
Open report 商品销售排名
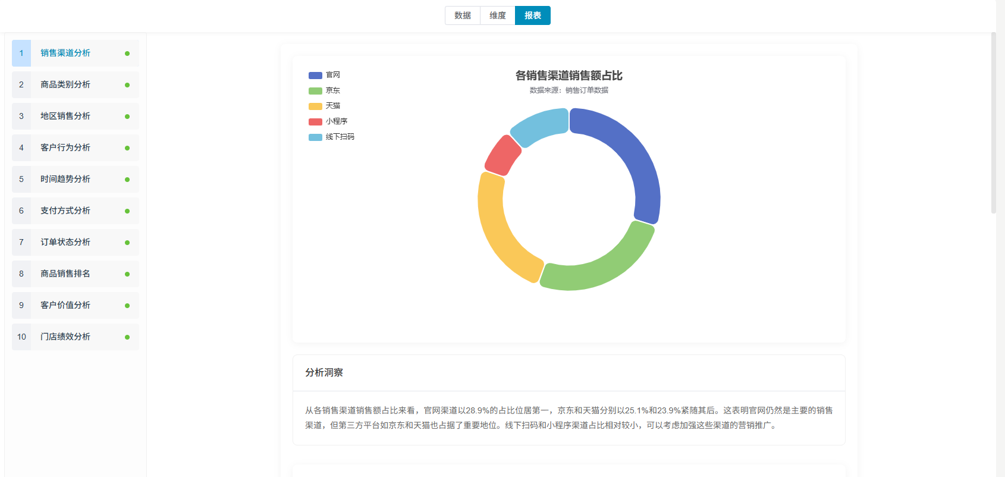(x=76, y=274)
